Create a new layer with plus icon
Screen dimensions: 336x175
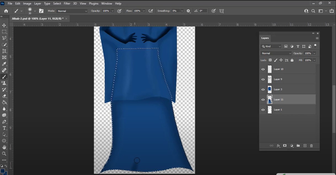pos(305,146)
